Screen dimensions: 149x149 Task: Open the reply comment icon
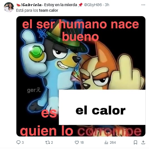[18, 142]
